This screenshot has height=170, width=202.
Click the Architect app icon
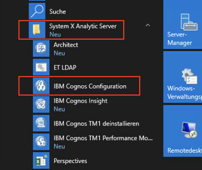pyautogui.click(x=41, y=48)
